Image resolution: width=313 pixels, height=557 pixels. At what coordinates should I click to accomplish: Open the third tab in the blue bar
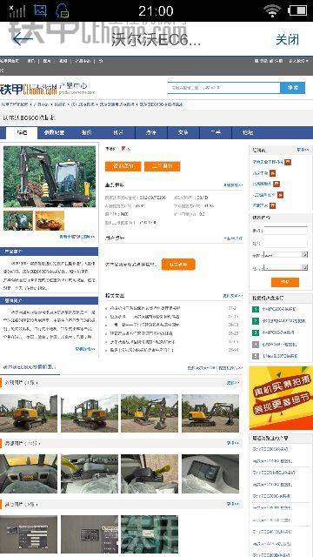click(86, 132)
